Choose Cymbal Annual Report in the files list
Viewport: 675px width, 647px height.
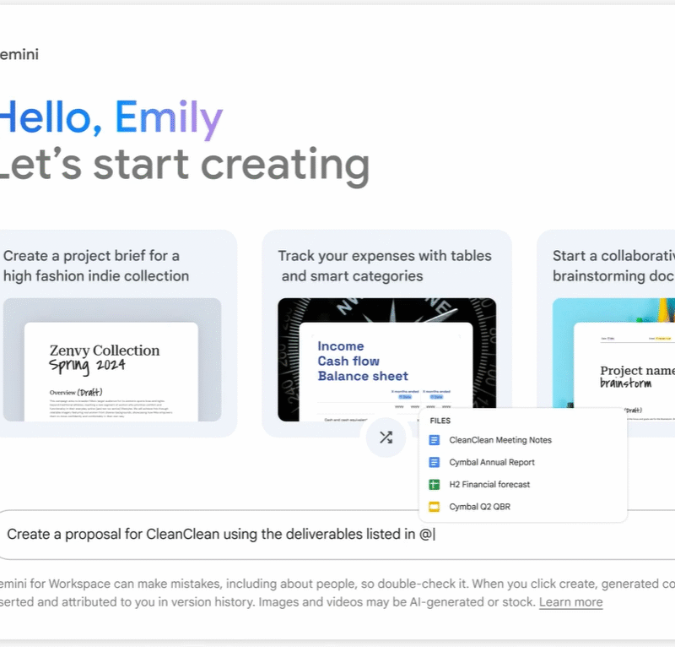click(x=492, y=462)
